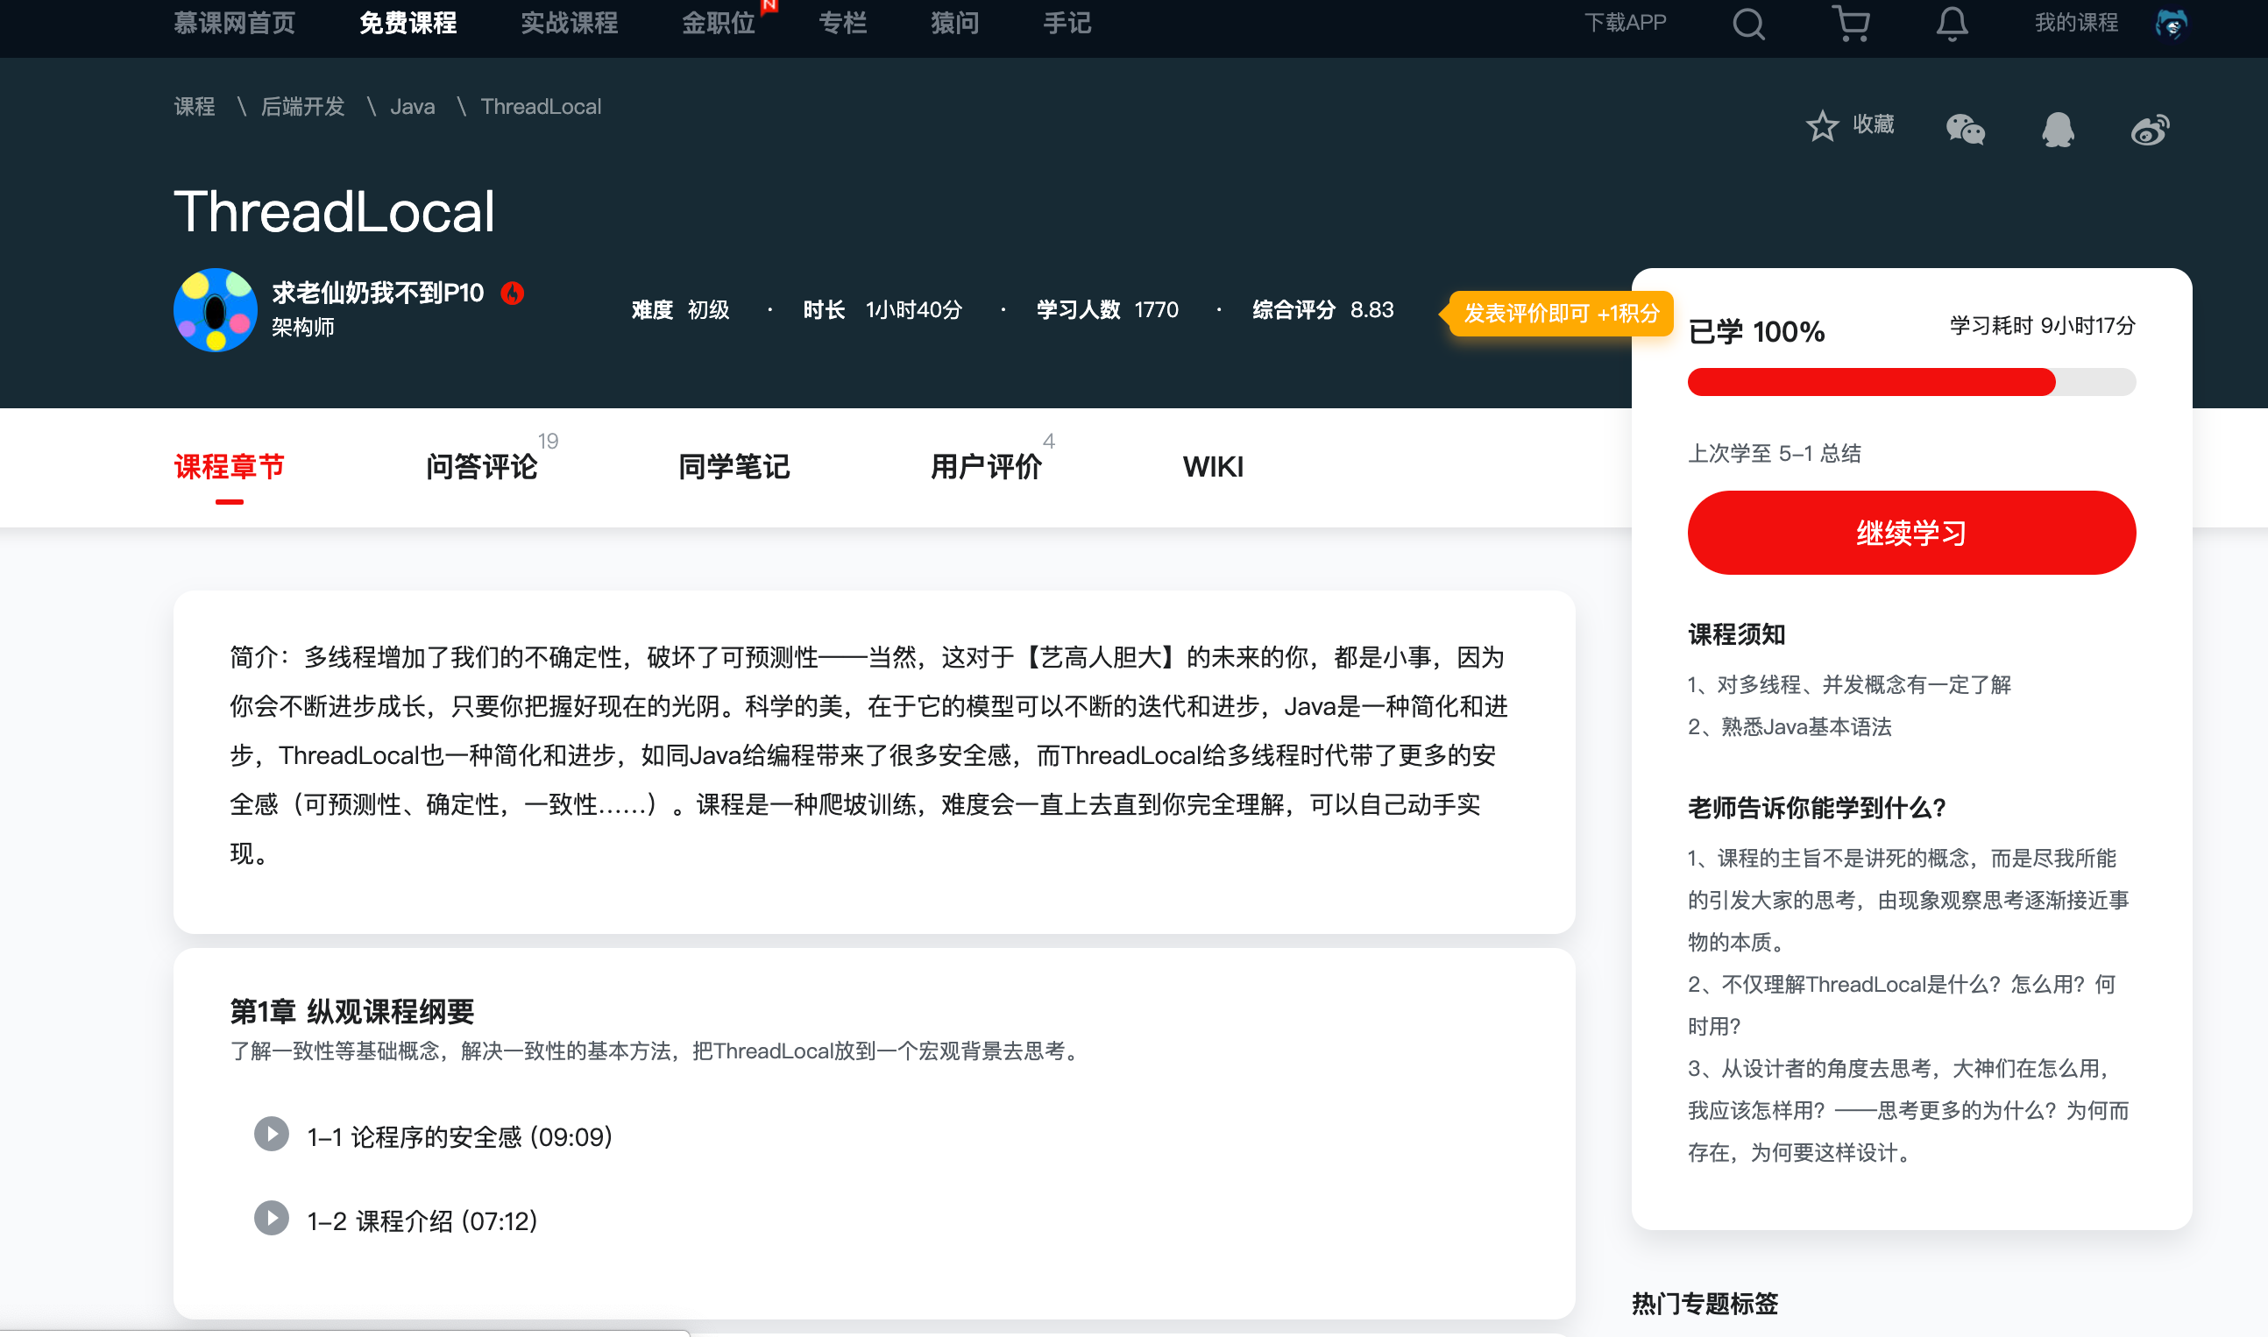Switch to WIKI tab
Image resolution: width=2268 pixels, height=1337 pixels.
1213,467
